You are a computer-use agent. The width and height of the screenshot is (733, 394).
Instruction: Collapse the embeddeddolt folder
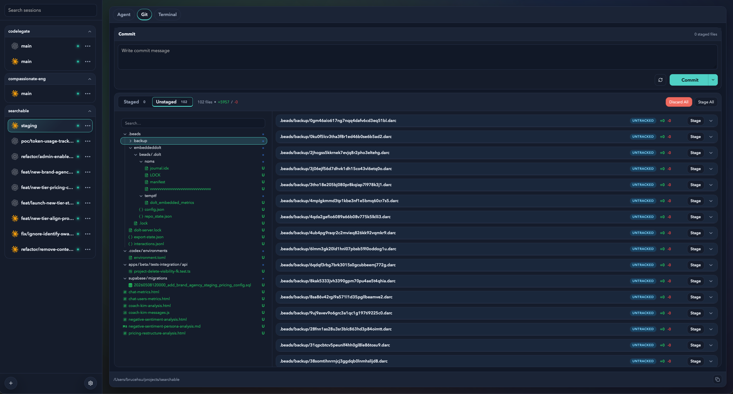tap(130, 148)
